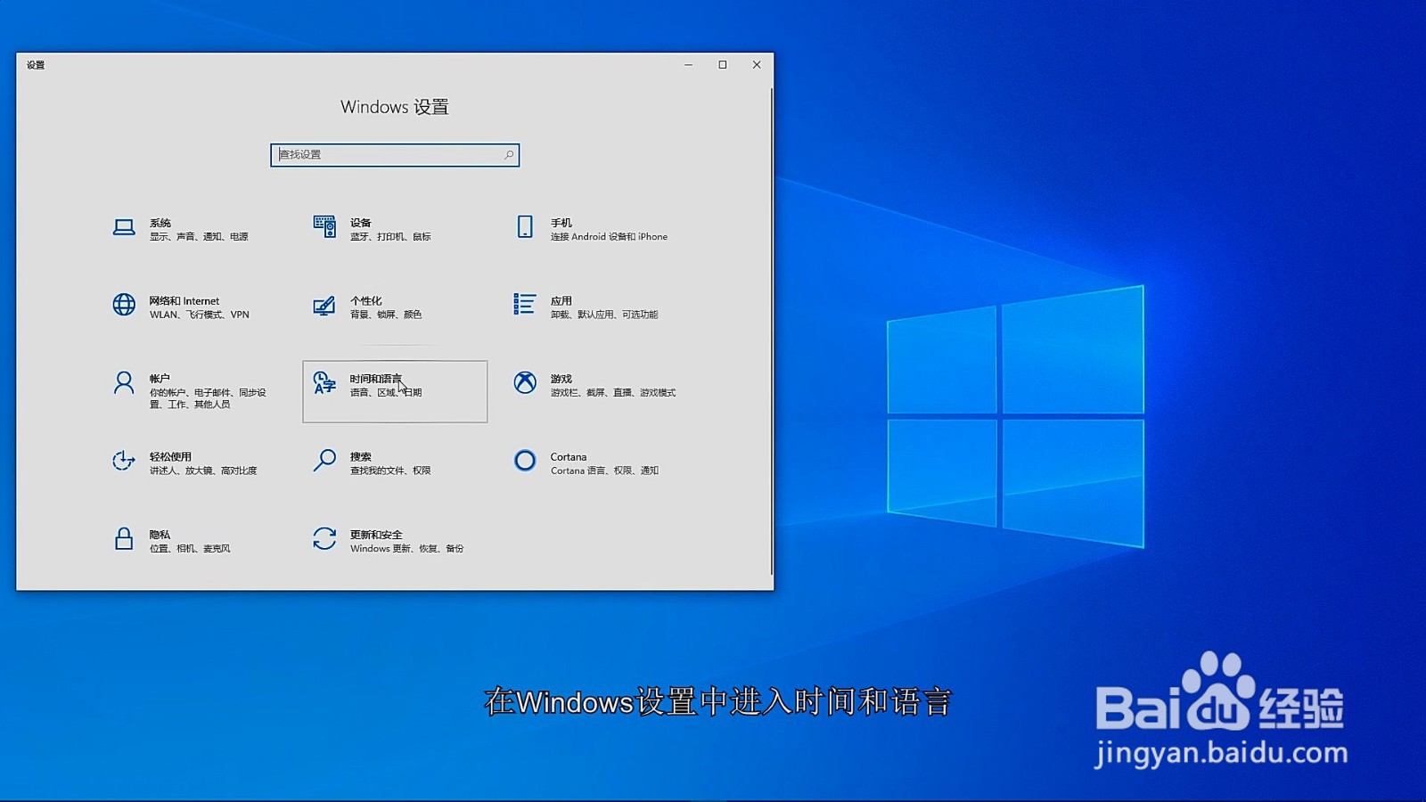This screenshot has height=802, width=1426.
Task: Open the Time & Language (时间和语言) icon
Action: tap(324, 383)
